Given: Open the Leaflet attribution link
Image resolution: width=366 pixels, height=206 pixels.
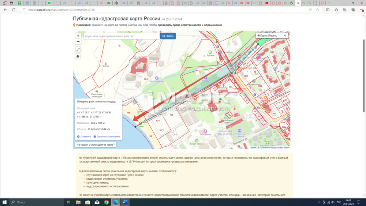Looking at the screenshot, I should click(253, 147).
